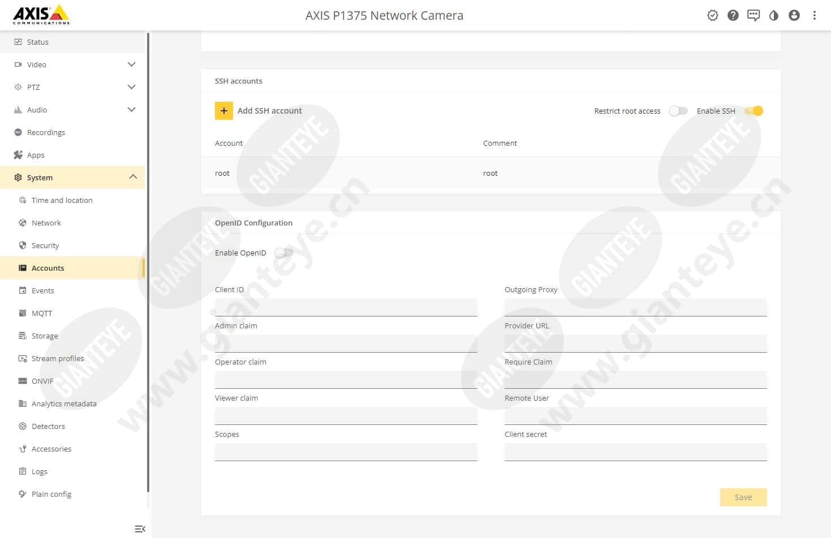Expand the Video menu chevron
Image resolution: width=831 pixels, height=538 pixels.
point(132,64)
